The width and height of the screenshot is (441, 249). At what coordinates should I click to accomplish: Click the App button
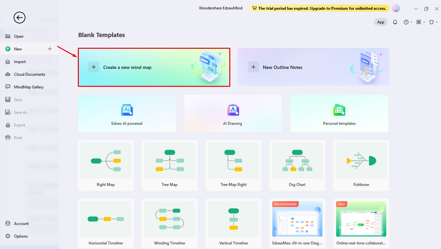pyautogui.click(x=381, y=22)
